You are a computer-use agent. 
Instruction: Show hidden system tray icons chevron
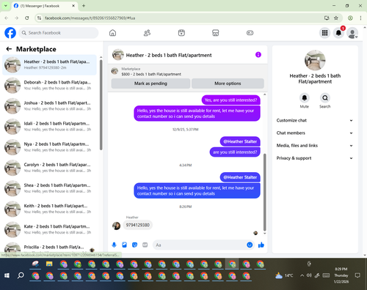pos(302,275)
